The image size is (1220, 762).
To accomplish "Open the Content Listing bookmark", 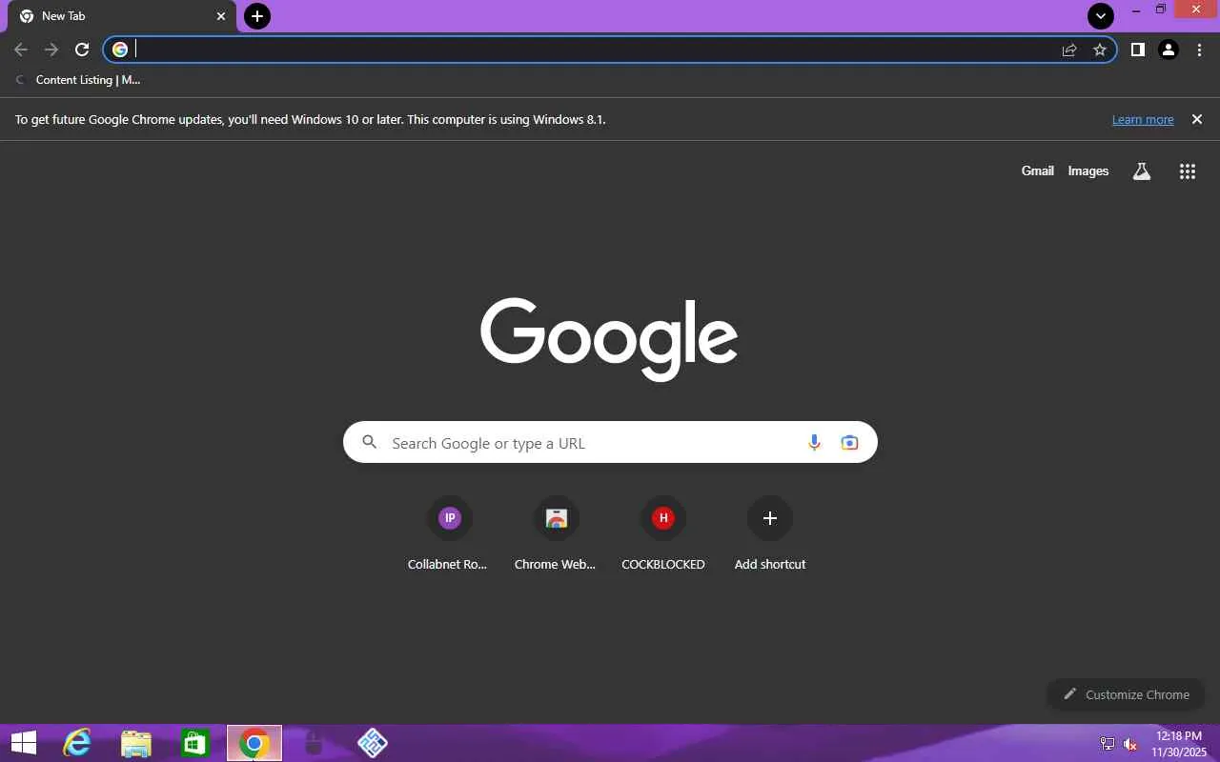I will pos(78,80).
